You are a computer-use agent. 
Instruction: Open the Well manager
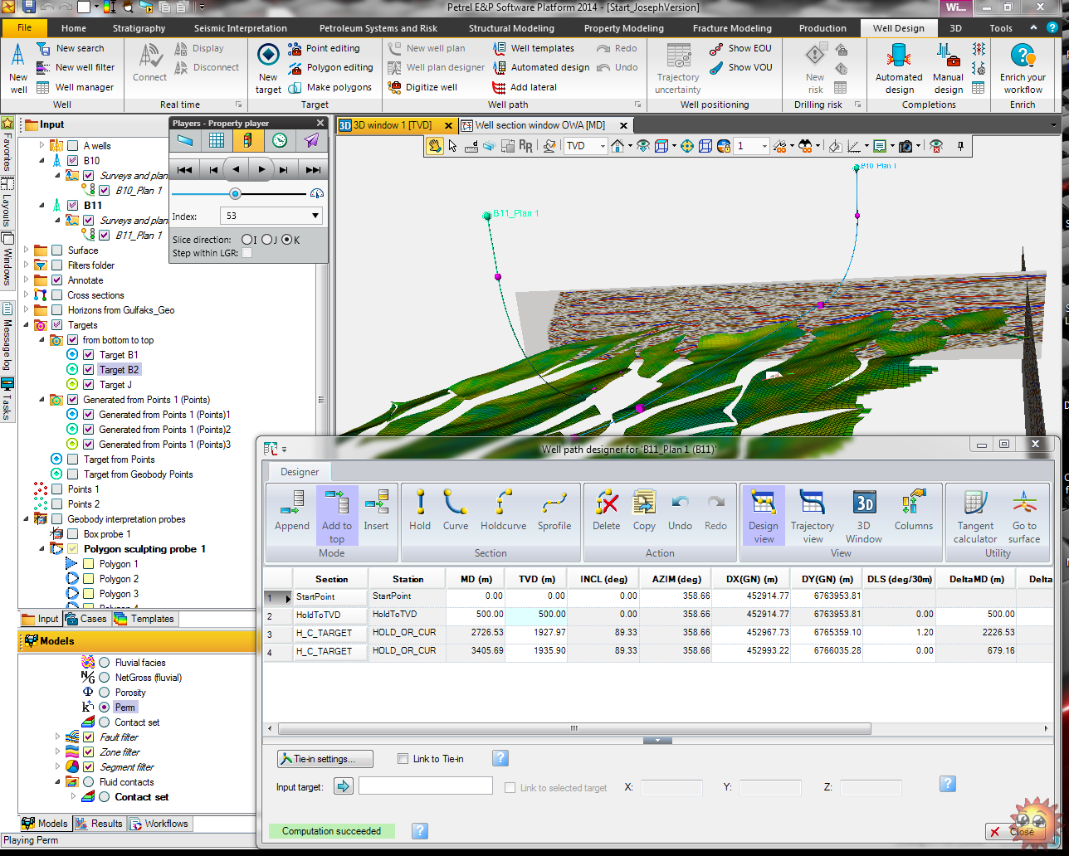coord(75,87)
